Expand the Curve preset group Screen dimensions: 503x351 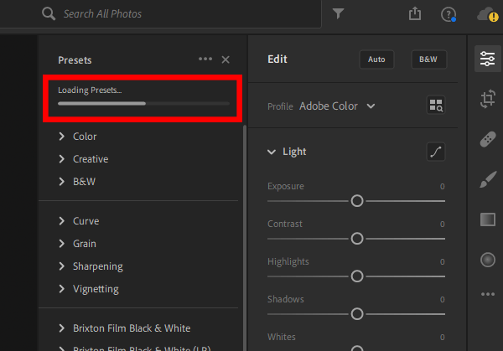(x=80, y=221)
